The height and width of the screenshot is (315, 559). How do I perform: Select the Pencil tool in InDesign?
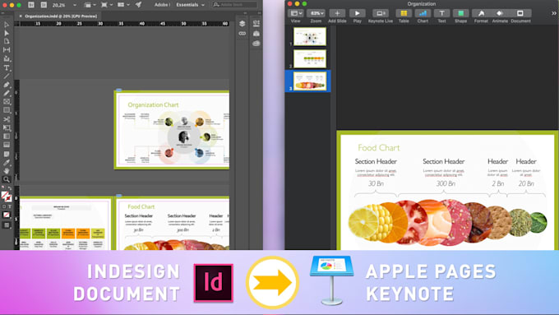pyautogui.click(x=7, y=93)
